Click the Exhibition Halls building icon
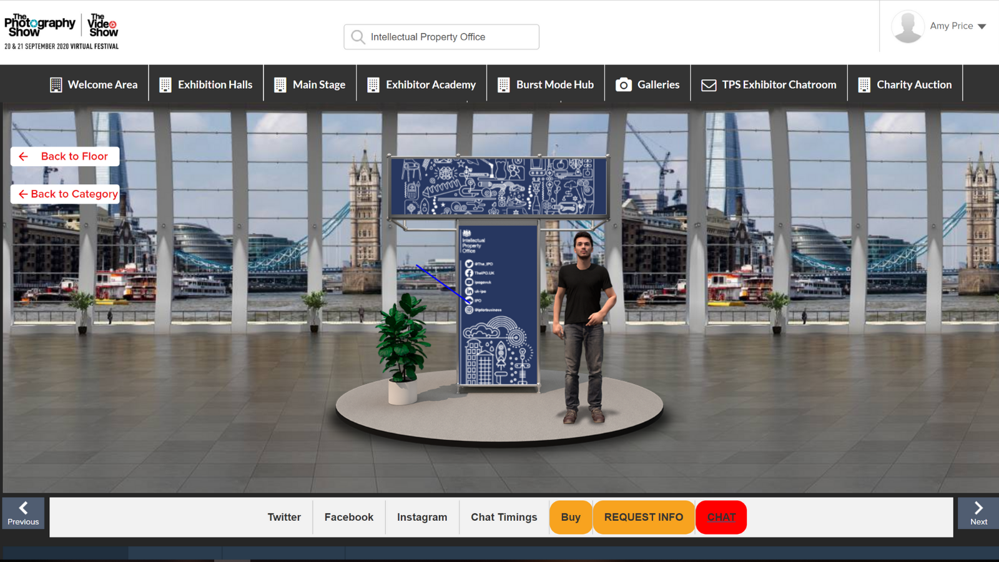This screenshot has width=999, height=562. (165, 85)
